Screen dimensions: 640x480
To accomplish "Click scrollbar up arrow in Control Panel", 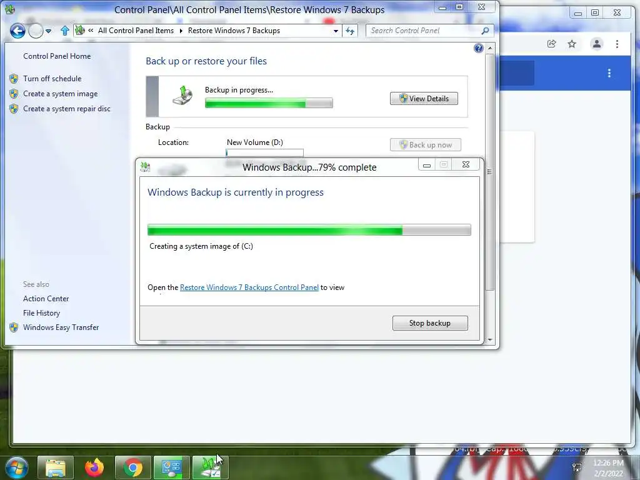I will click(x=490, y=48).
